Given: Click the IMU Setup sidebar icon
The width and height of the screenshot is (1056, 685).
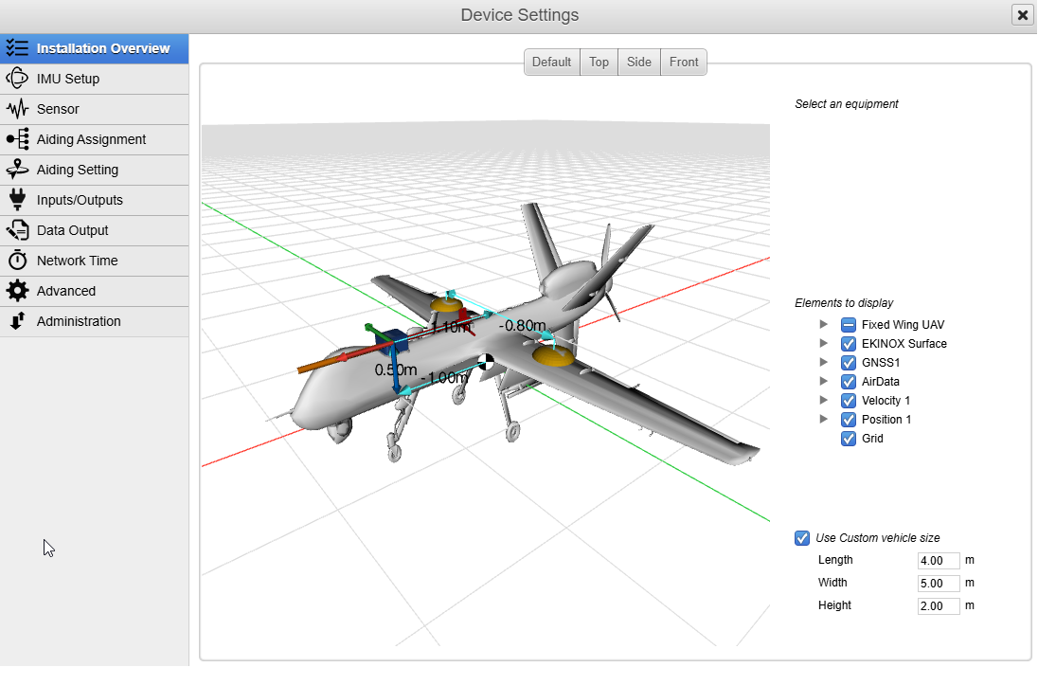Looking at the screenshot, I should [x=18, y=79].
